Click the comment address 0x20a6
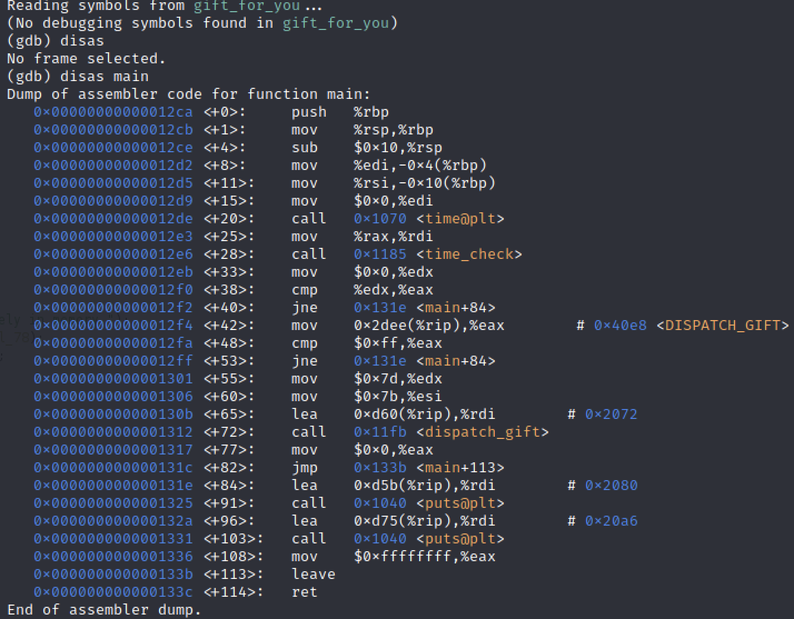 pos(612,521)
